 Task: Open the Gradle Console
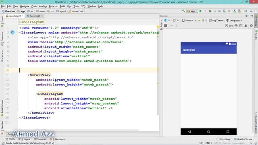click(243, 139)
